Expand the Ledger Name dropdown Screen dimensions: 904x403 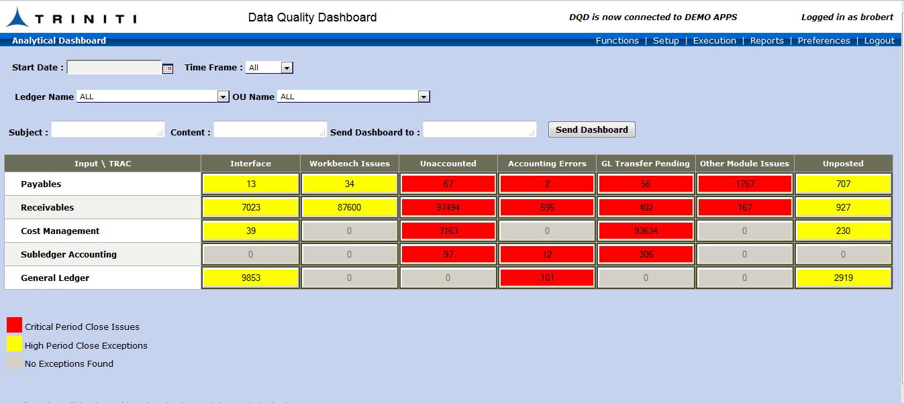point(223,97)
